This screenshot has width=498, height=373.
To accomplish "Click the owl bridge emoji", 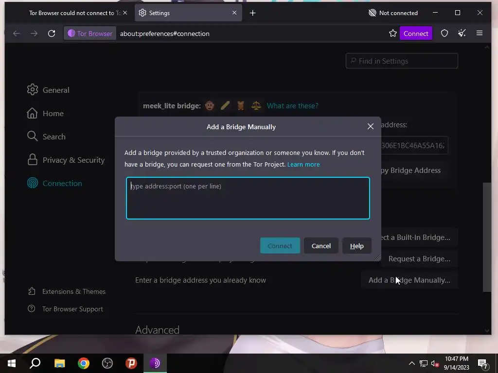I will (x=241, y=105).
